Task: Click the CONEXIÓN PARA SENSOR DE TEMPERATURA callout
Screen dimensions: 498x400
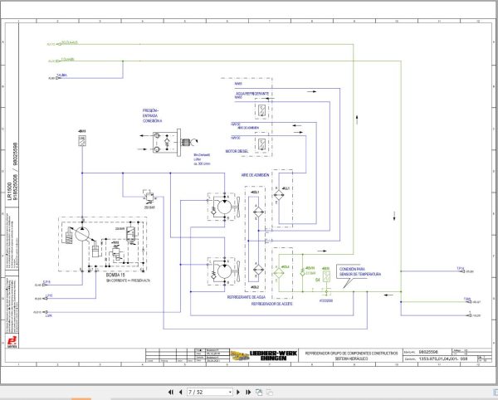Action: [359, 271]
